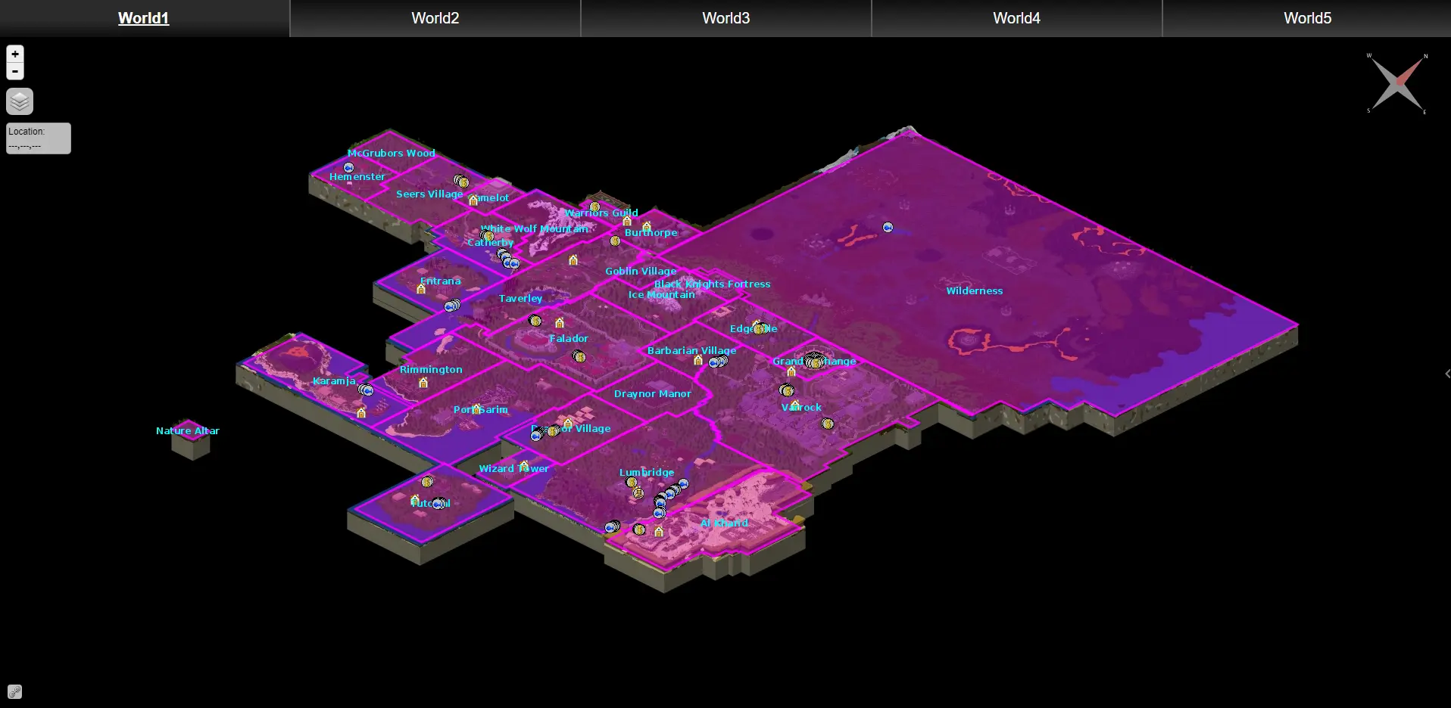
Task: Click the link icon in bottom corner
Action: (14, 691)
